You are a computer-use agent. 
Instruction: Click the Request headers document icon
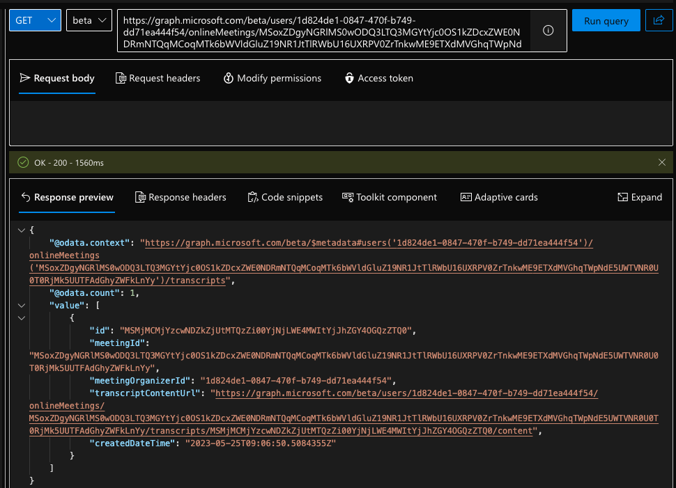coord(121,78)
